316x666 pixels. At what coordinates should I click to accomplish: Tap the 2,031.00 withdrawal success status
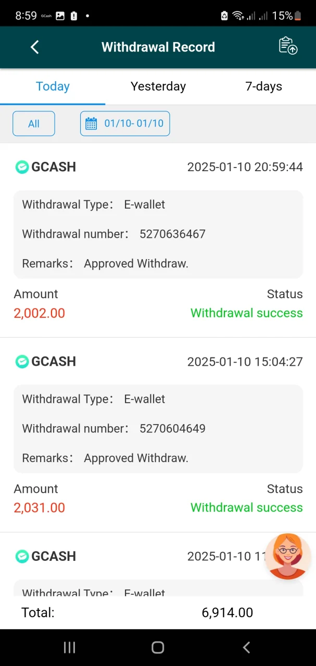pos(247,508)
